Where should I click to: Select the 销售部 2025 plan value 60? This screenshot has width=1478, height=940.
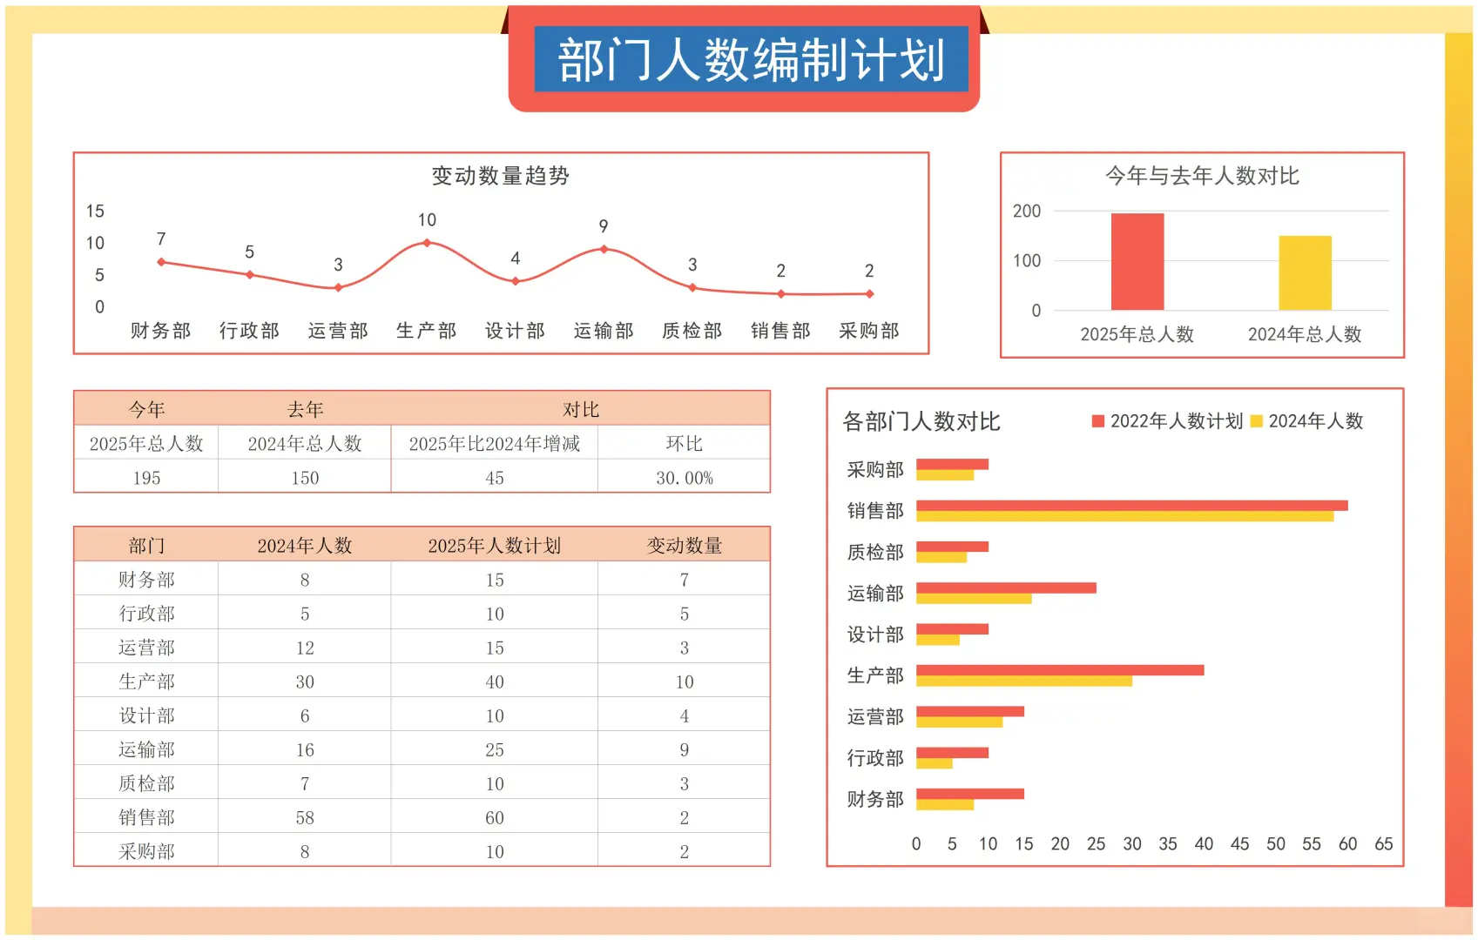point(495,816)
